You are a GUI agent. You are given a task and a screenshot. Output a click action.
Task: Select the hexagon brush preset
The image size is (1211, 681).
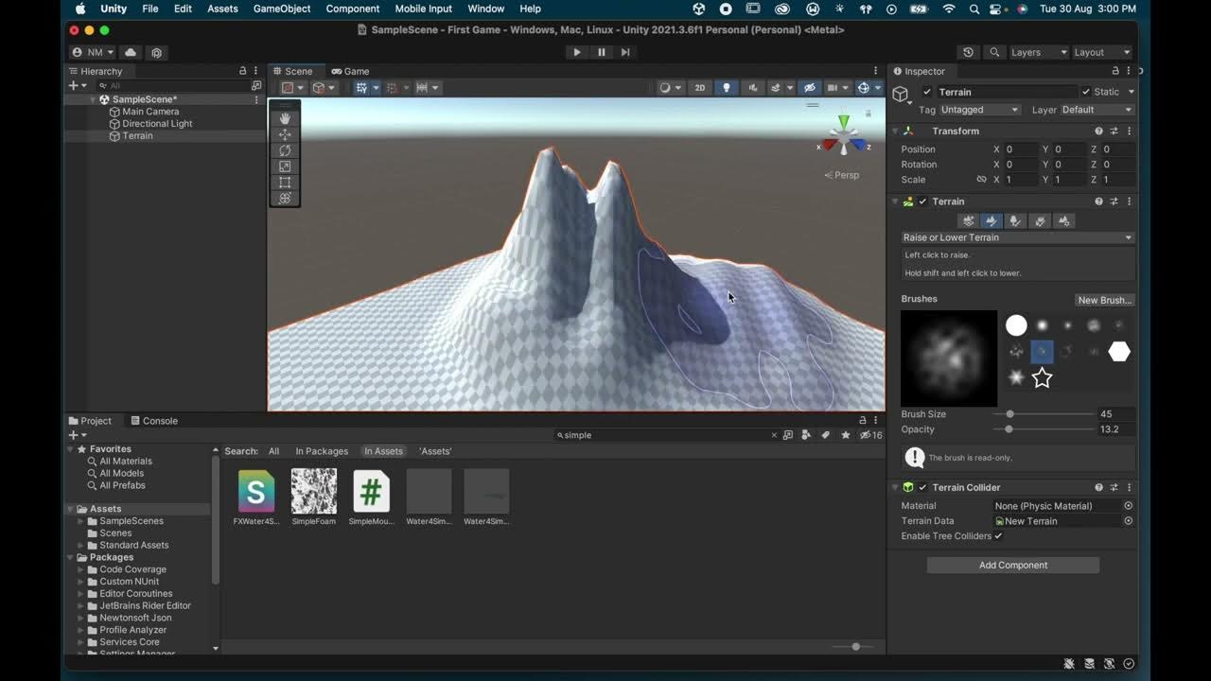1119,352
